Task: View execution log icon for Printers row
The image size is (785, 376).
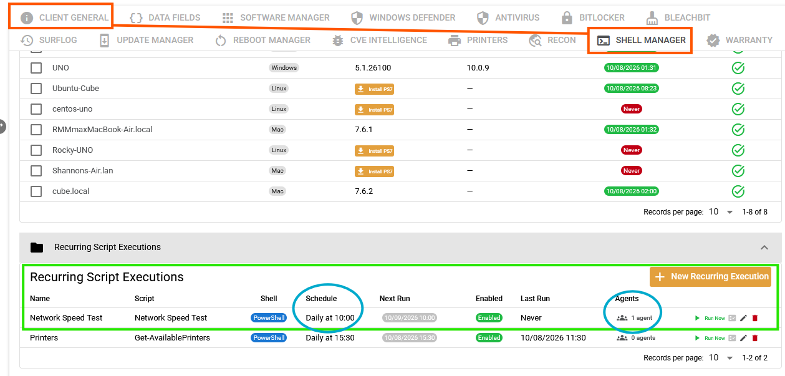Action: (x=733, y=338)
